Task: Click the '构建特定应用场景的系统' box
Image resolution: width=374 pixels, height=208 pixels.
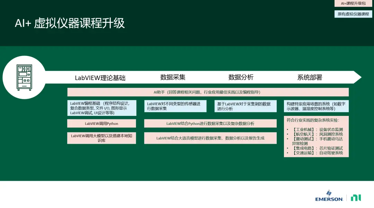Action: [316, 106]
